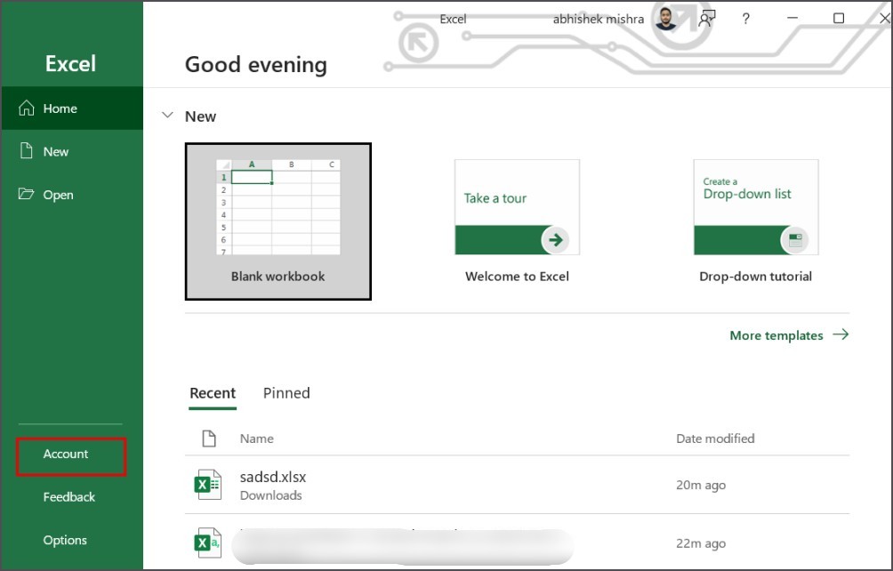Click the Open folder icon
This screenshot has height=571, width=893.
26,194
